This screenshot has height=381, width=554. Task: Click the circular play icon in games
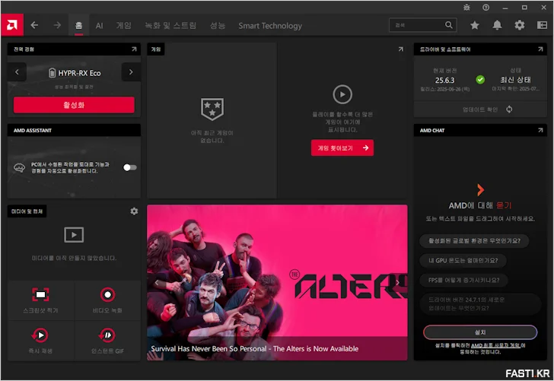(x=342, y=94)
